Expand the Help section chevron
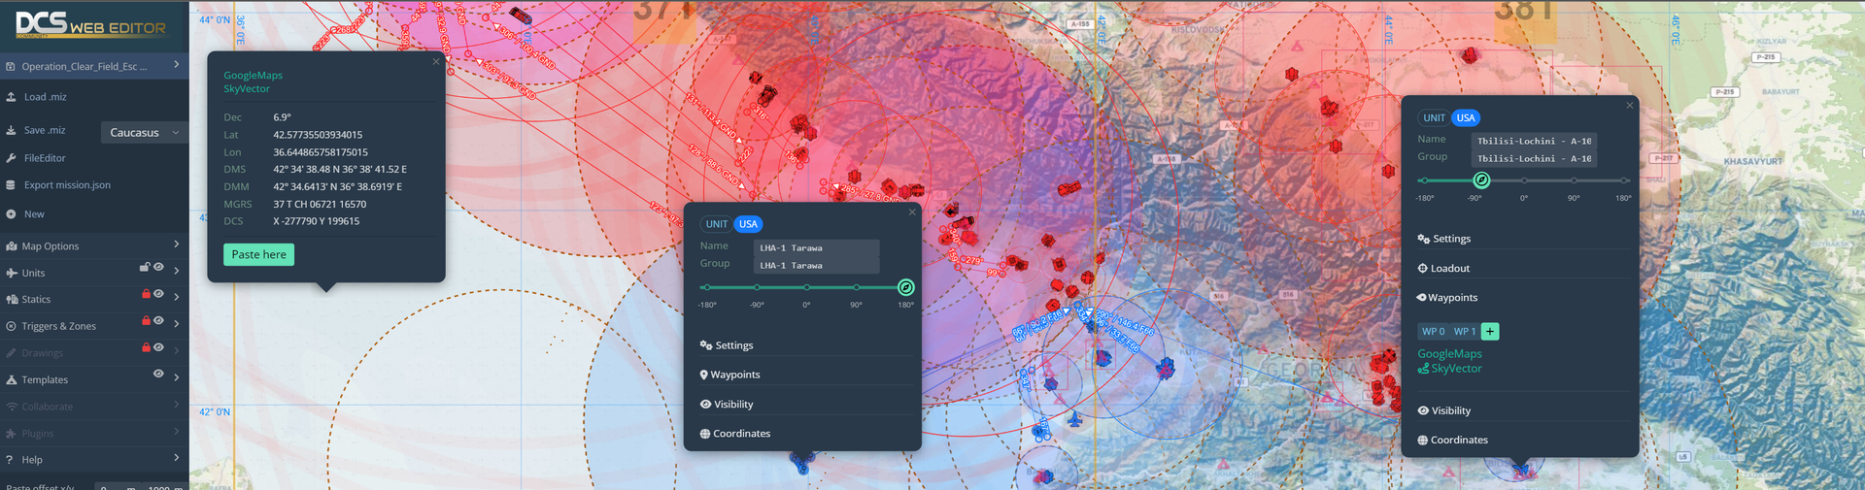 point(176,458)
